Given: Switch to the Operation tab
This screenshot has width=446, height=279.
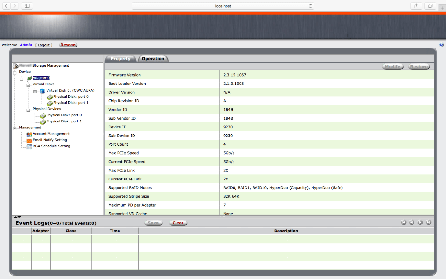Looking at the screenshot, I should [153, 59].
